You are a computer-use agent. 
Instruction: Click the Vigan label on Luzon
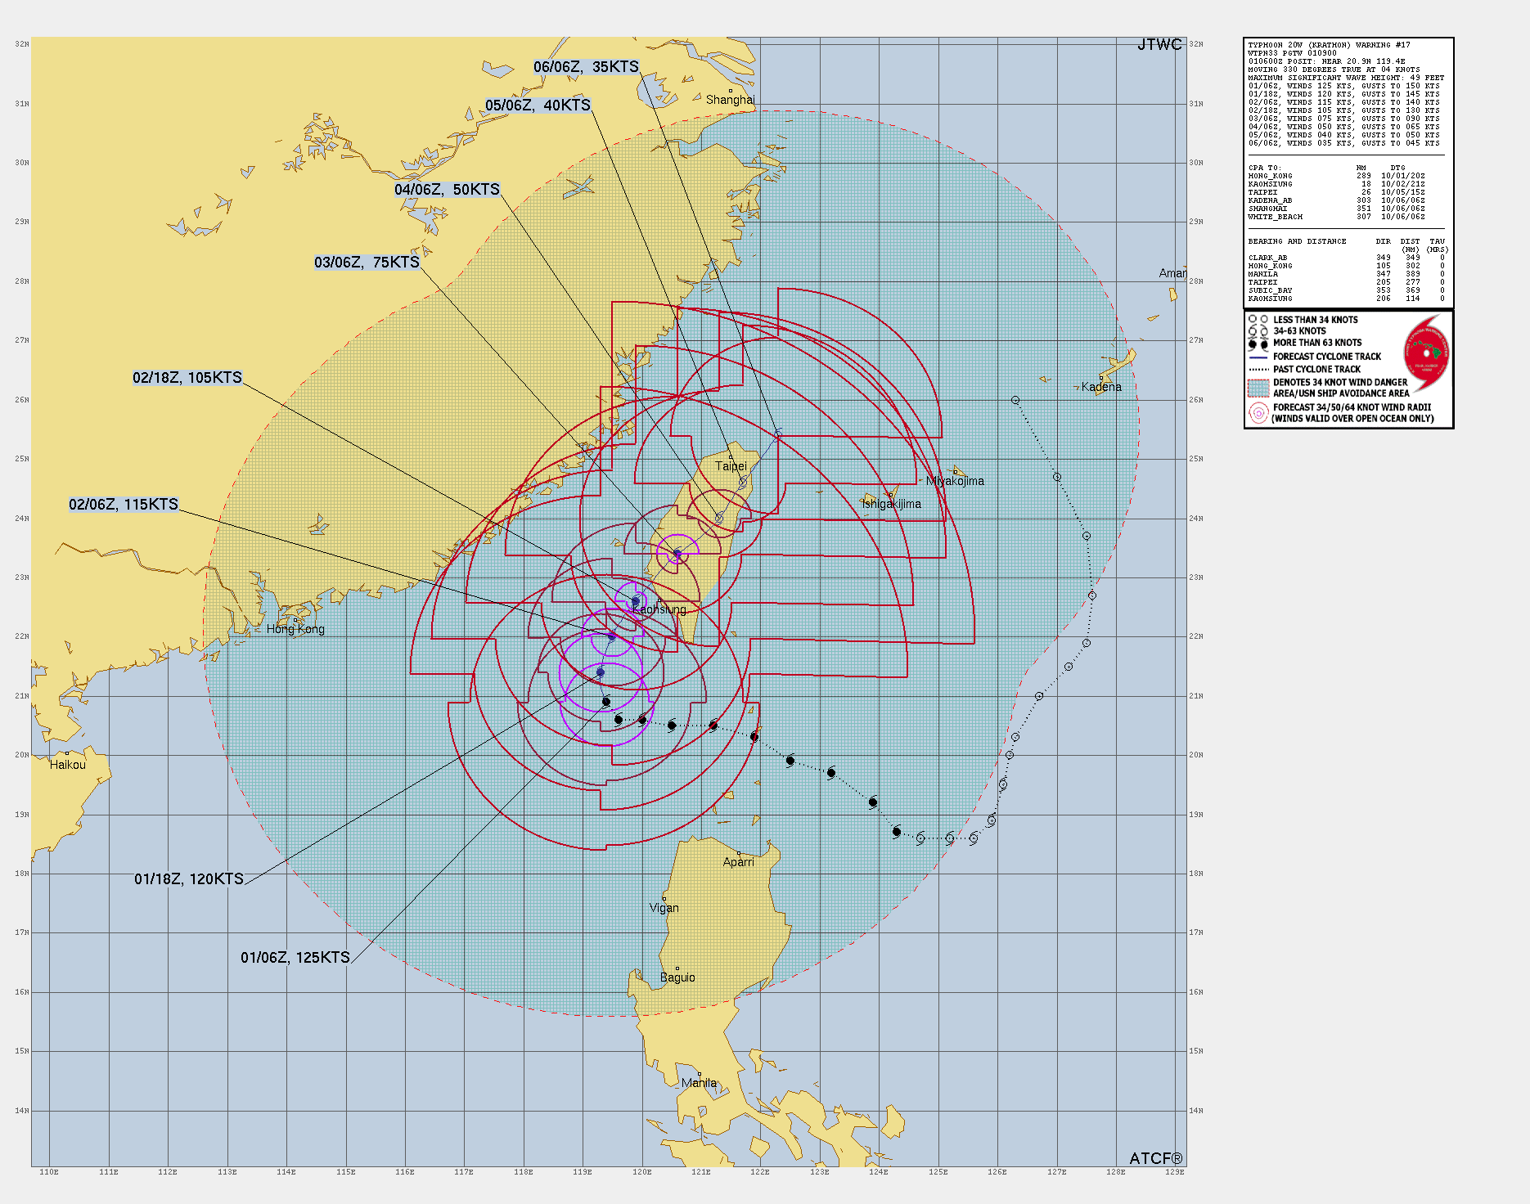664,908
